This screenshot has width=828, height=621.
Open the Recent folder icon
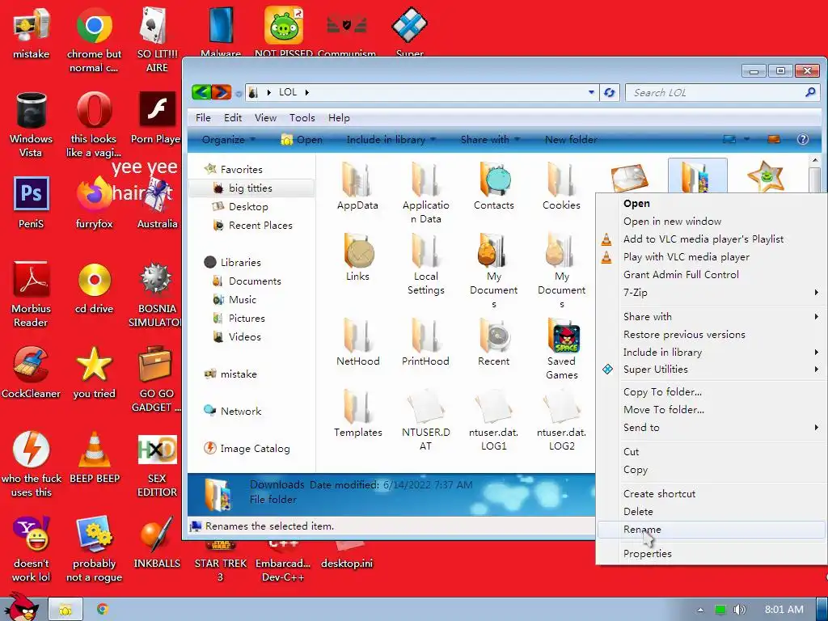click(494, 336)
